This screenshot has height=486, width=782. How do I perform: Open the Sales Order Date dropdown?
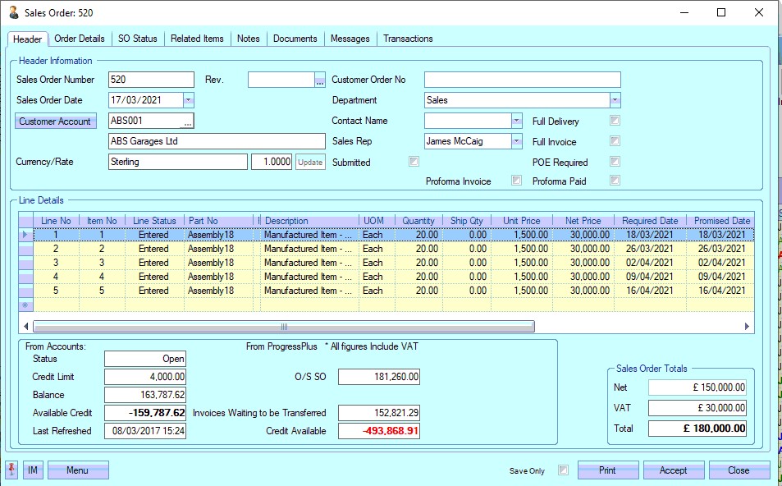pos(188,100)
